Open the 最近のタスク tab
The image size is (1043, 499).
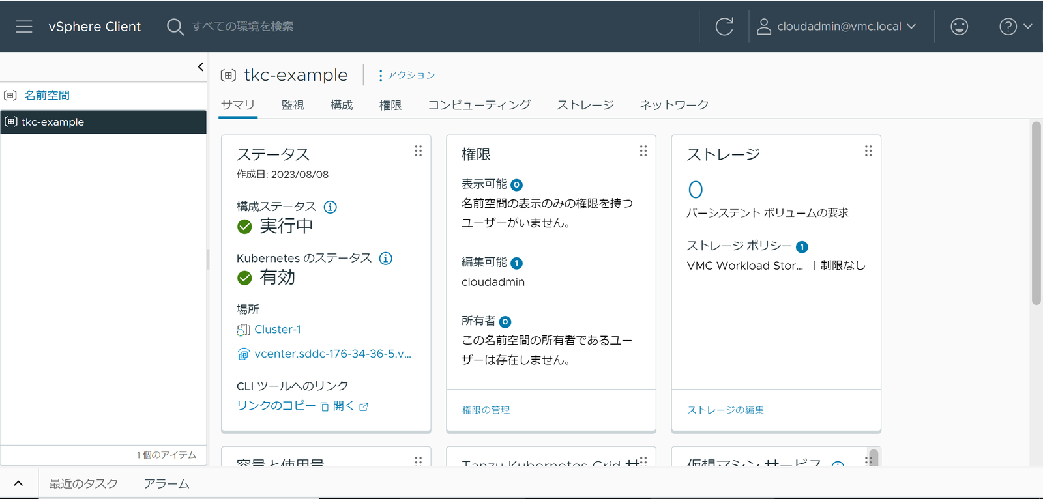83,483
